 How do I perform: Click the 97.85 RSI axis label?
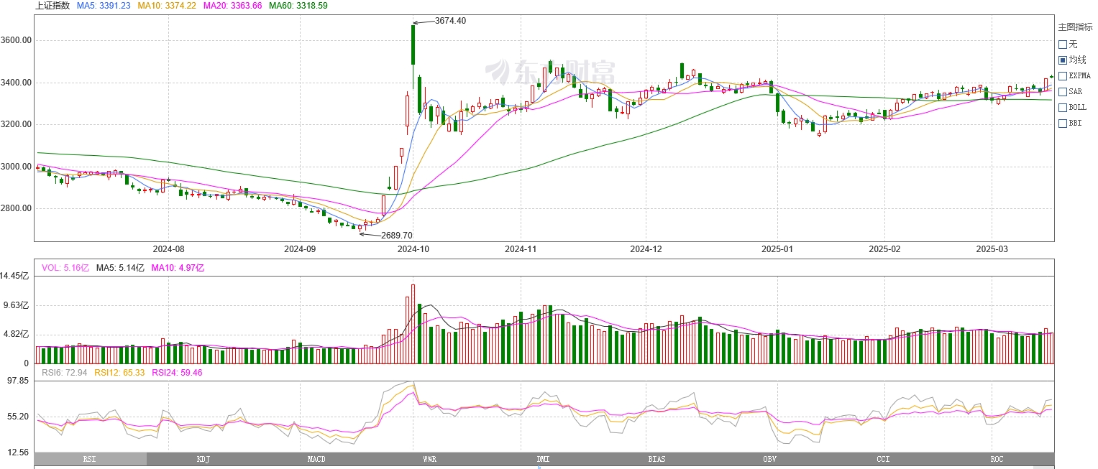pos(18,381)
